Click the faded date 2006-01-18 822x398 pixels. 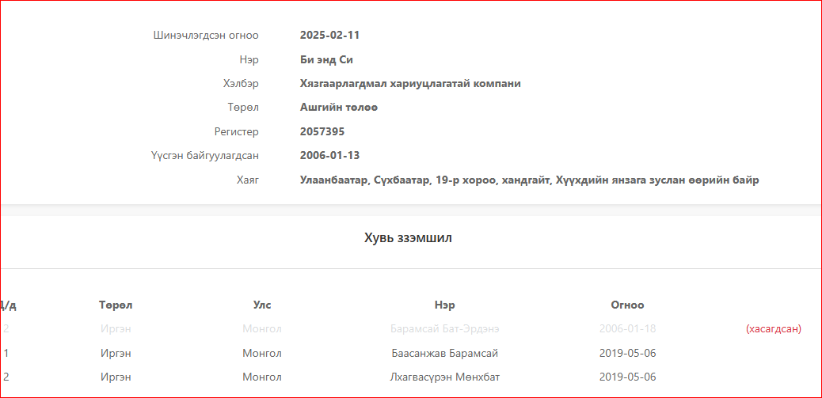[627, 328]
